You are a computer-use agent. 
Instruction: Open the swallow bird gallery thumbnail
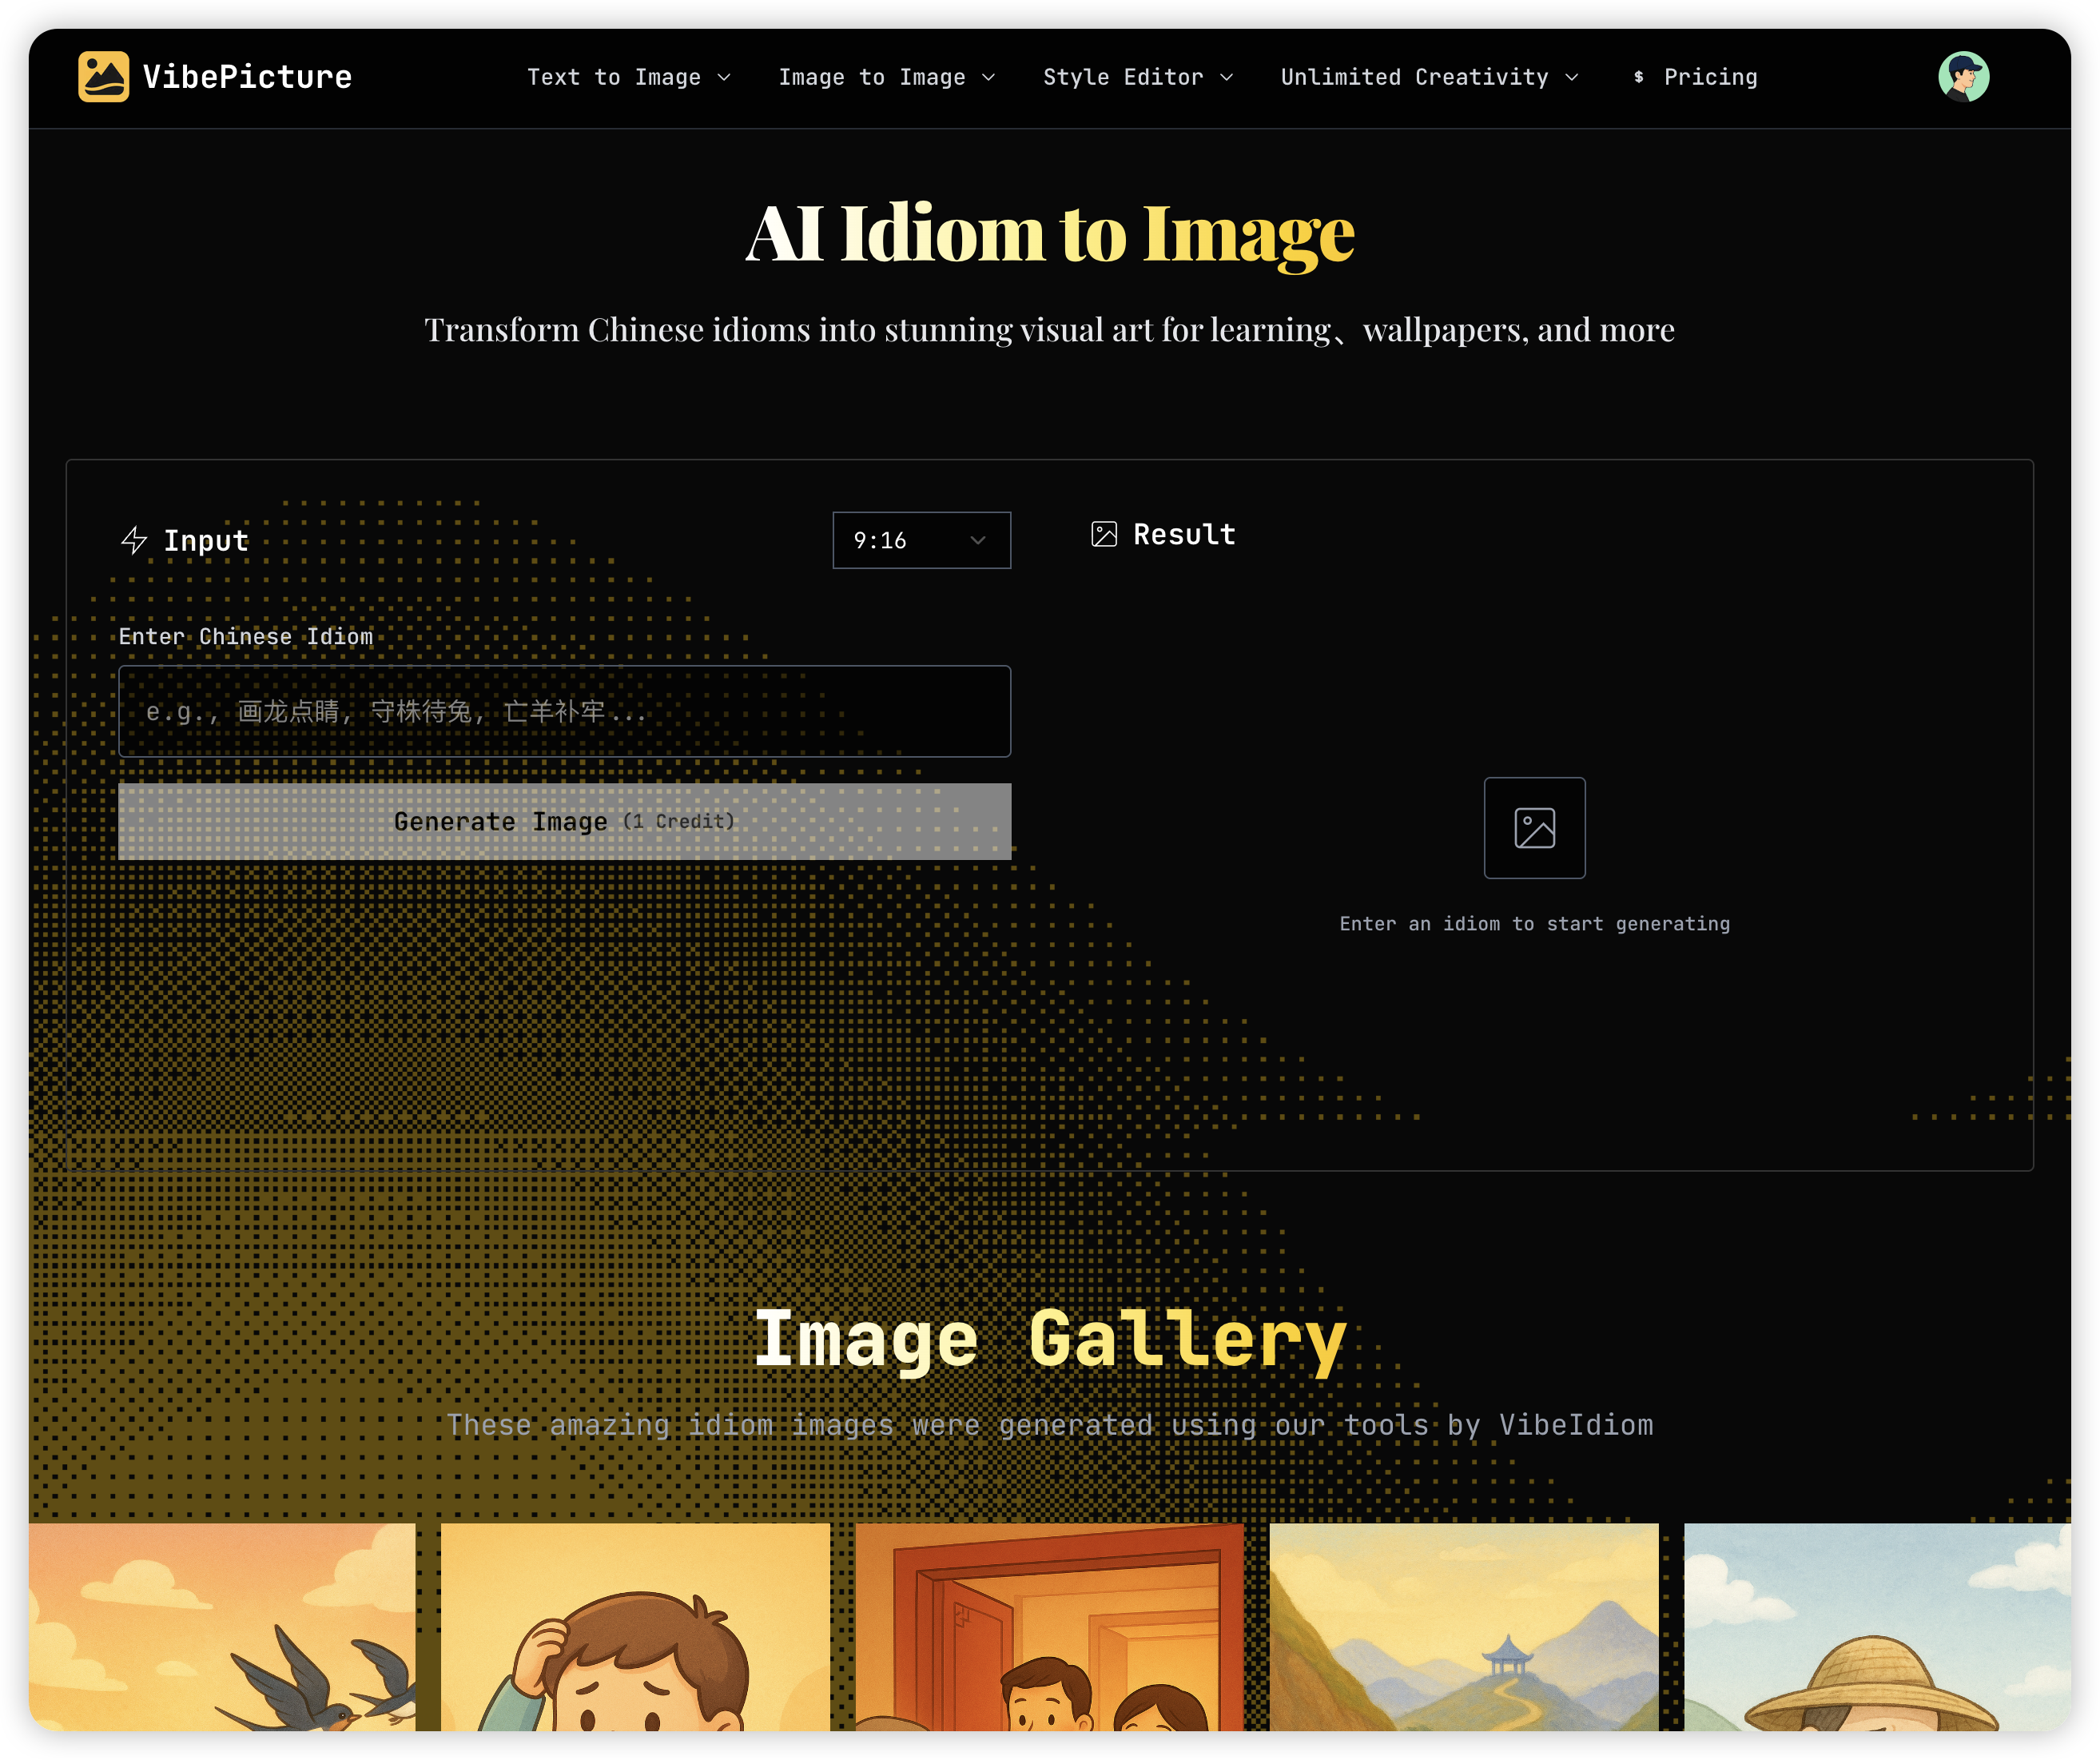(x=222, y=1627)
